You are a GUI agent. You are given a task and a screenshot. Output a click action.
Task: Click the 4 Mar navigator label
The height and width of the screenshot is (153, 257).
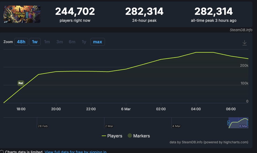(176, 126)
